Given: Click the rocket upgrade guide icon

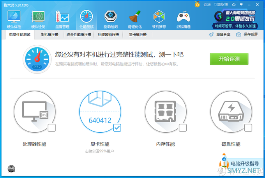Looking at the screenshot, I should (224, 161).
